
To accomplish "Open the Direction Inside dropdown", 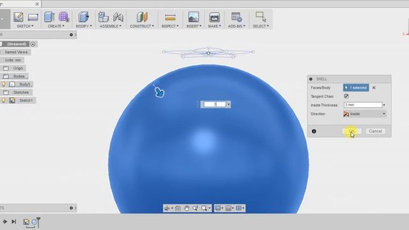I will click(x=365, y=114).
